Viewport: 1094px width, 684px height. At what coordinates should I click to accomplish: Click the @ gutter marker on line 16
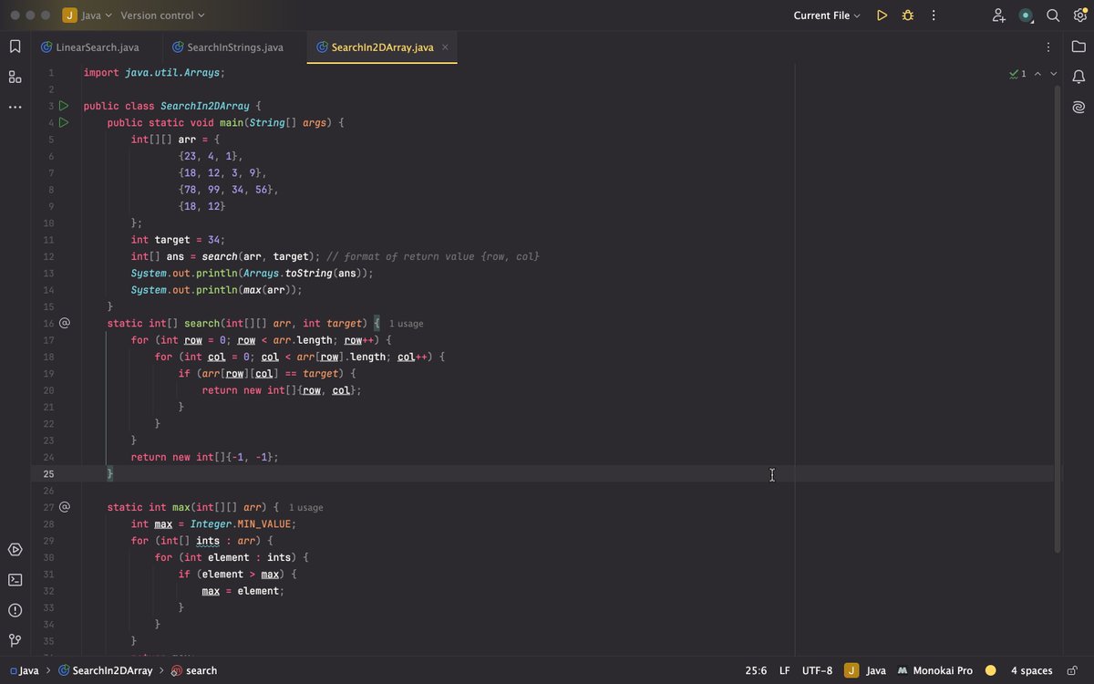pos(64,323)
